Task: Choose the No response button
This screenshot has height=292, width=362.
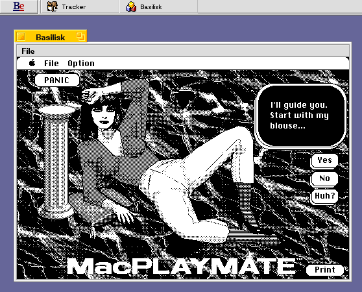Action: pos(324,178)
